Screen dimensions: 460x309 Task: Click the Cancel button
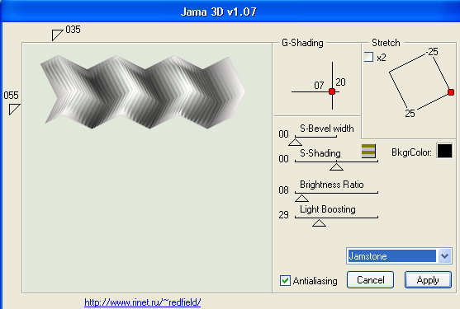coord(370,280)
